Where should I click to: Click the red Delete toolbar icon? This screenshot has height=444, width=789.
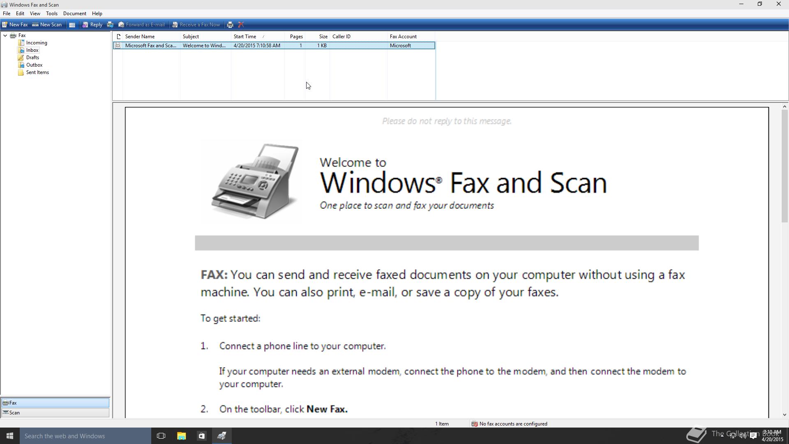pos(241,25)
